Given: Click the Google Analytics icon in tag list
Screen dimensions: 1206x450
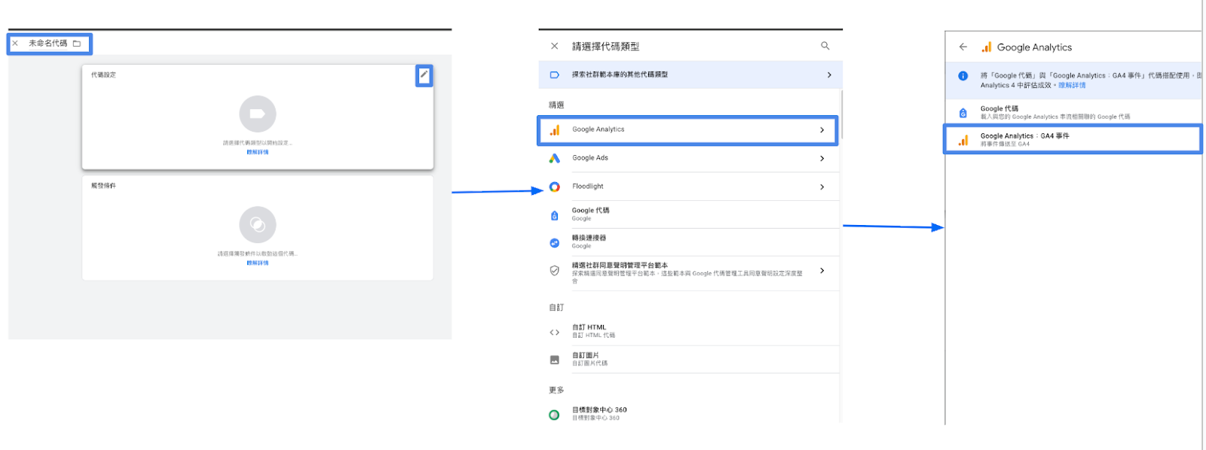Looking at the screenshot, I should [555, 130].
